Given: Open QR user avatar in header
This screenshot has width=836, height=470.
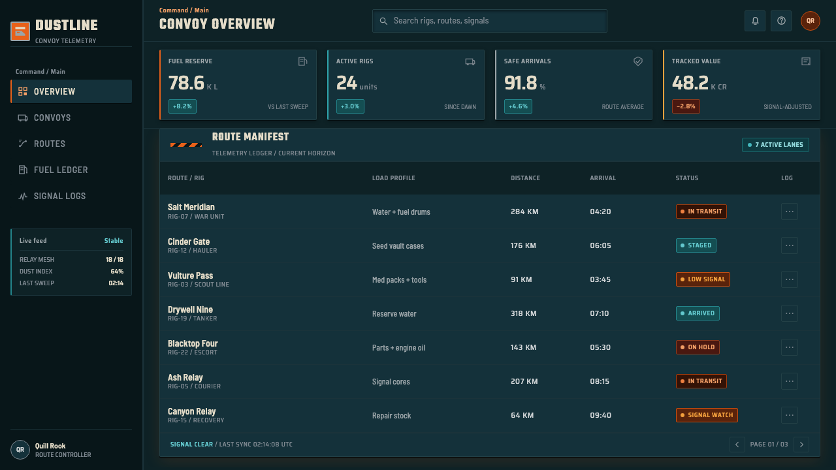Looking at the screenshot, I should [x=811, y=21].
